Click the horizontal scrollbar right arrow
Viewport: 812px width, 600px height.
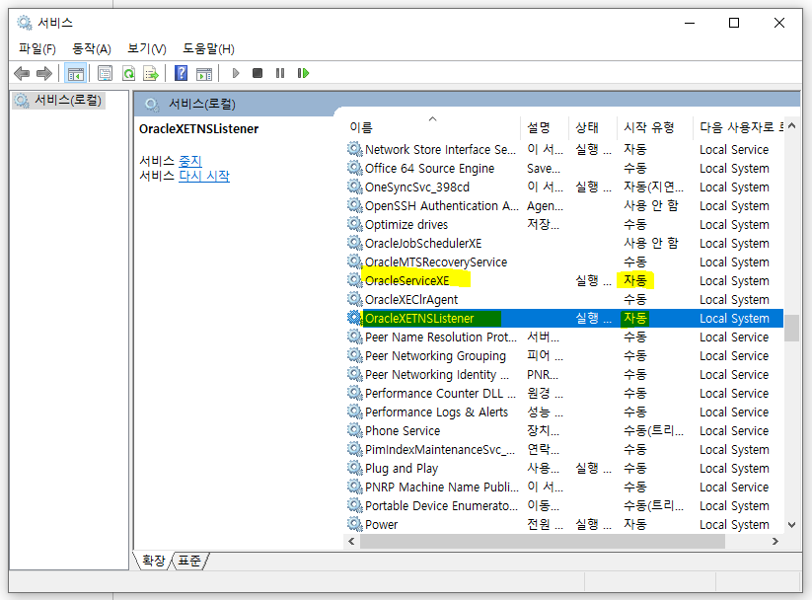point(775,541)
